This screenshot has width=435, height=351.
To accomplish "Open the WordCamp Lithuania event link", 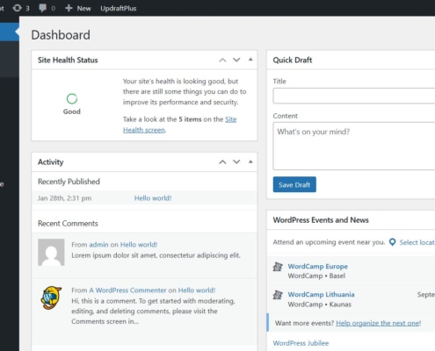I will pyautogui.click(x=321, y=295).
